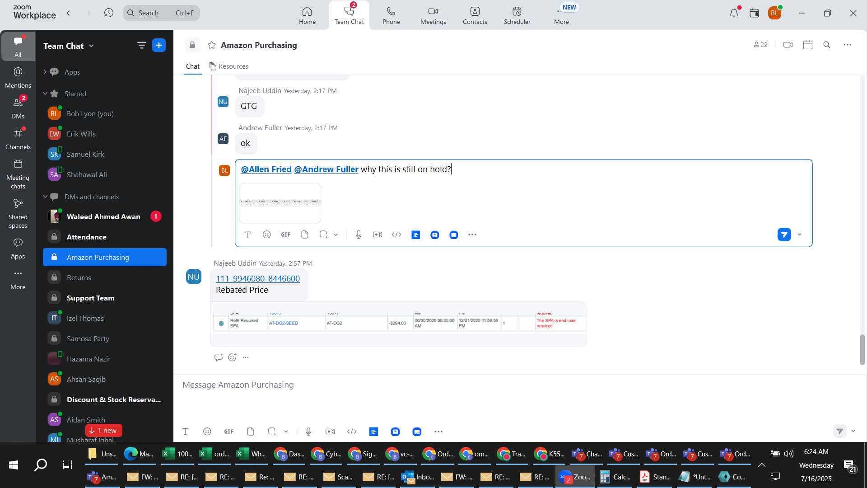Expand the Apps section in chat list

(x=45, y=72)
